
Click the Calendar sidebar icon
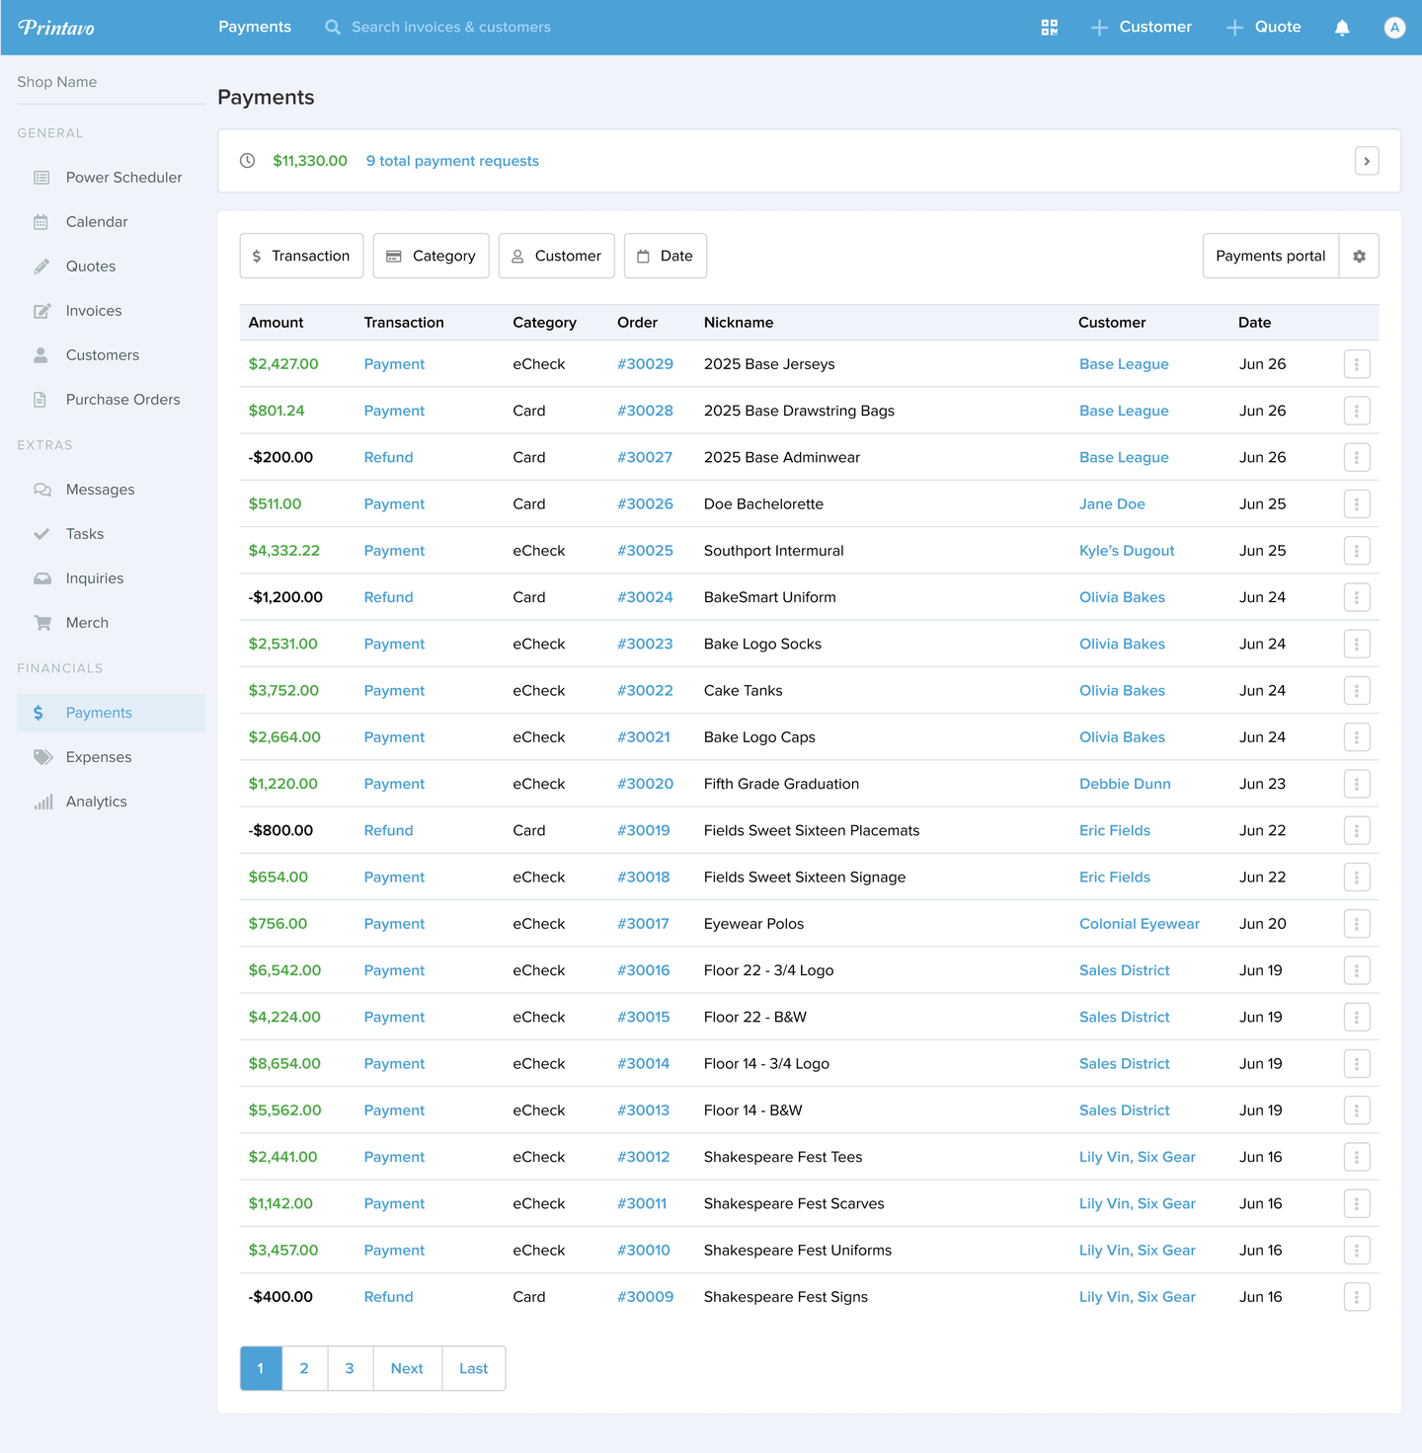[x=41, y=222]
